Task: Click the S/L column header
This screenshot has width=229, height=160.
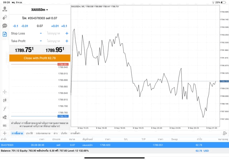Action: 126,139
